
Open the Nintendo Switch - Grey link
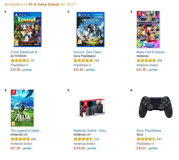coord(90,131)
